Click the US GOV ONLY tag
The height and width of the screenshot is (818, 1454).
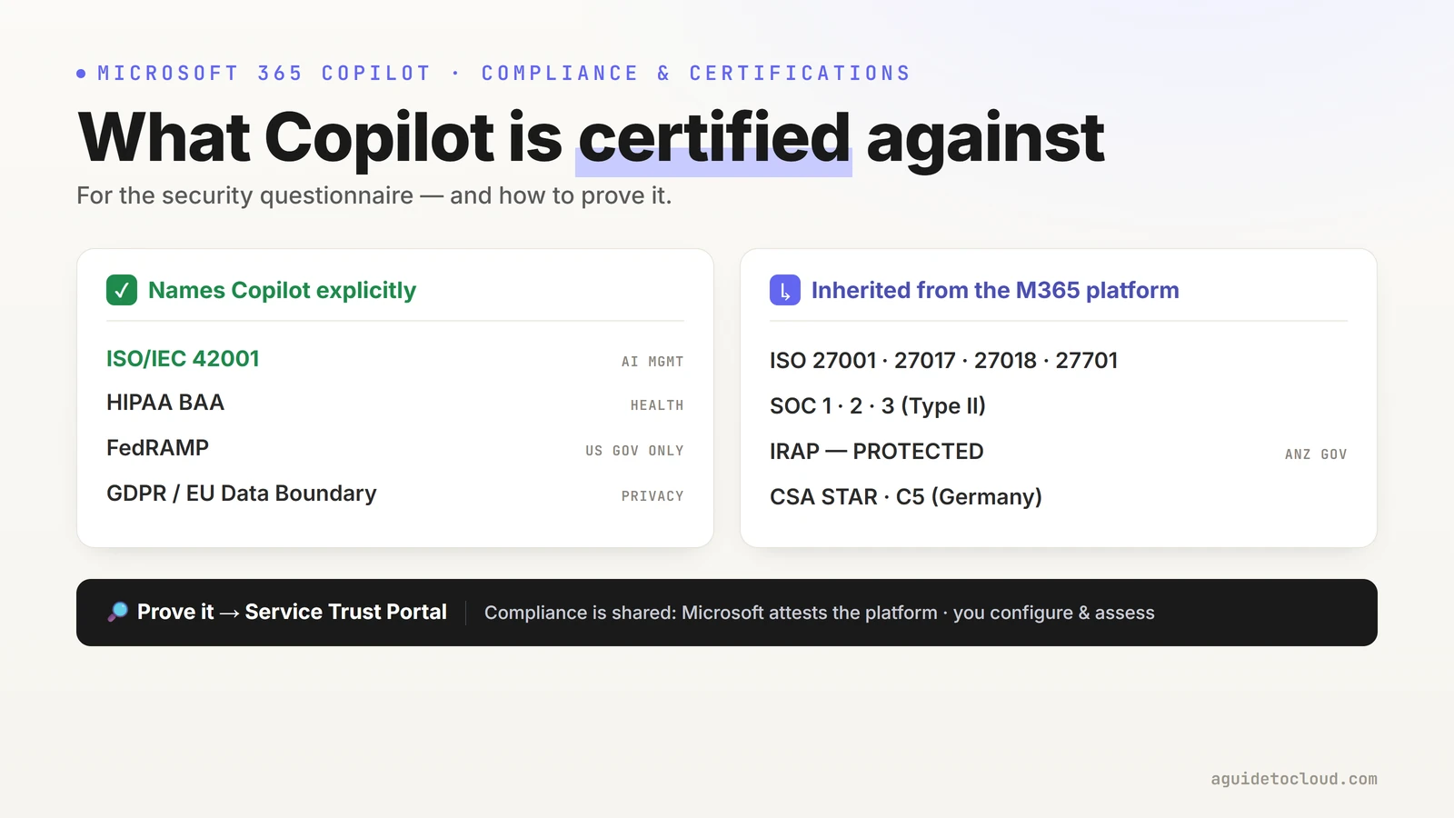634,451
